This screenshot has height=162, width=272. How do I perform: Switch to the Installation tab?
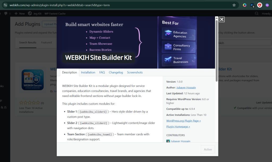tap(88, 72)
